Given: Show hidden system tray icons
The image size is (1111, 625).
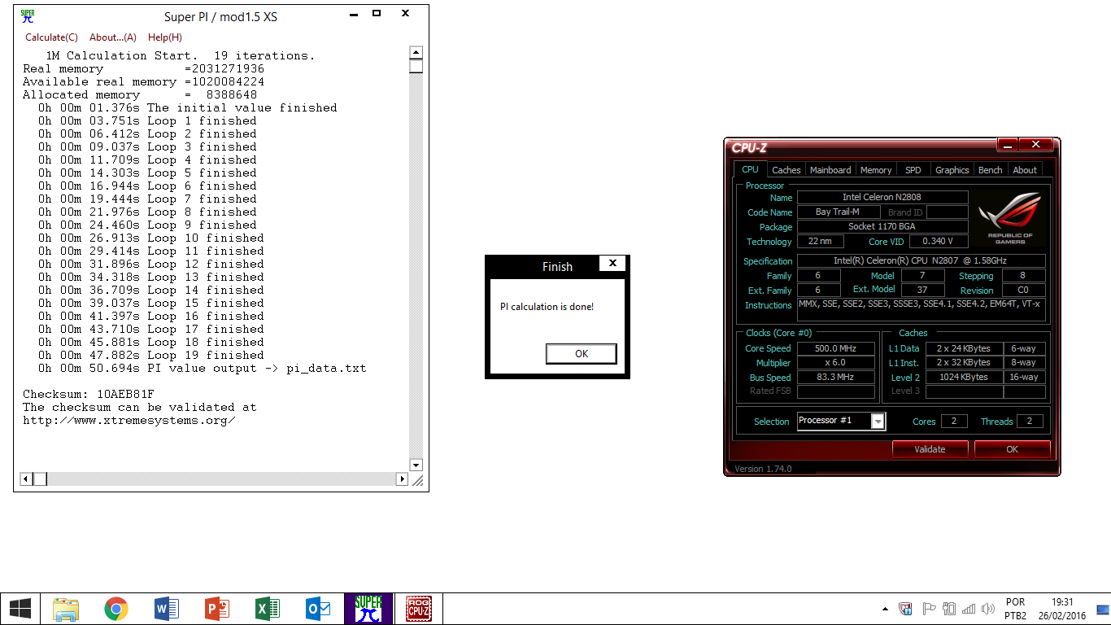Looking at the screenshot, I should [885, 609].
